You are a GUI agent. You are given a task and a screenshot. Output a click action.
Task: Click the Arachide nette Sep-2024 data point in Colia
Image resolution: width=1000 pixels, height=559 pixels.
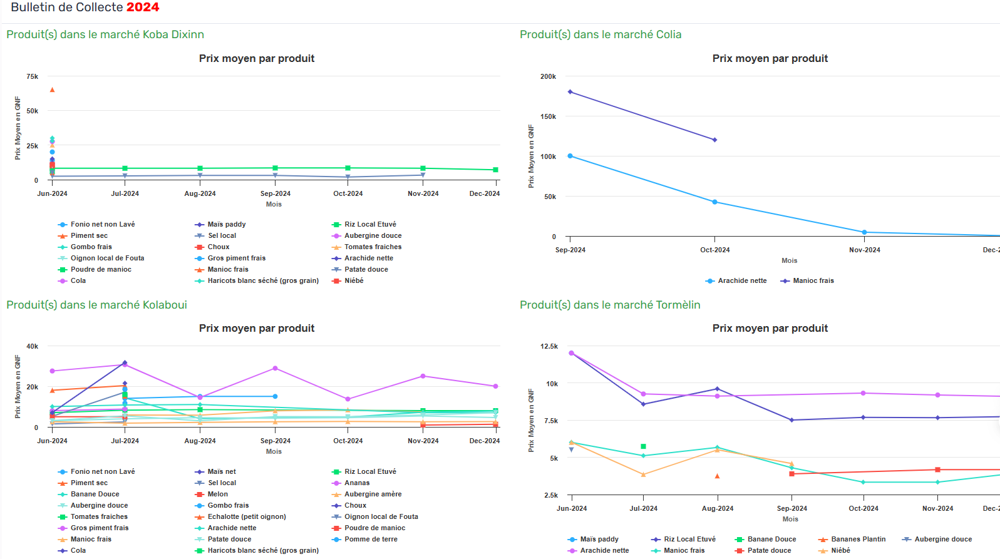pos(570,156)
